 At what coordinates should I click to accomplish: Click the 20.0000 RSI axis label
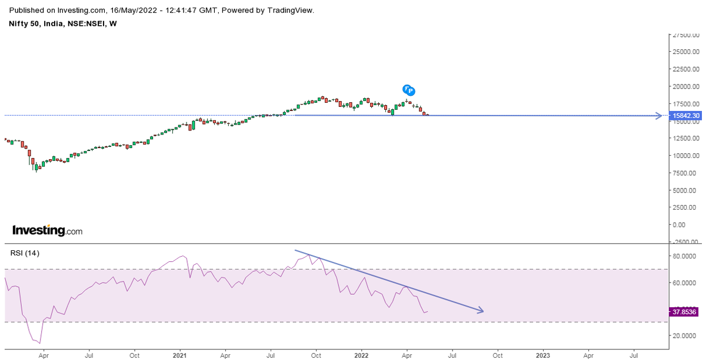click(x=685, y=335)
